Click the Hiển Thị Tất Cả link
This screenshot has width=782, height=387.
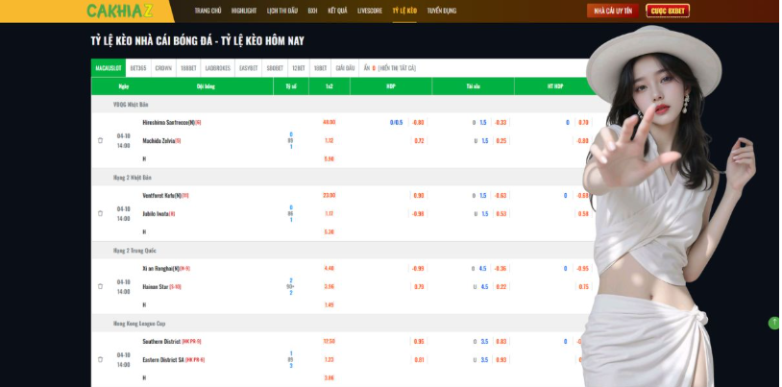coord(397,68)
